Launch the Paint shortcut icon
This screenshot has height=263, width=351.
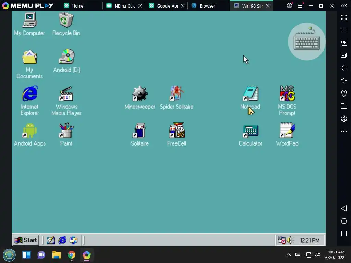[x=66, y=134]
